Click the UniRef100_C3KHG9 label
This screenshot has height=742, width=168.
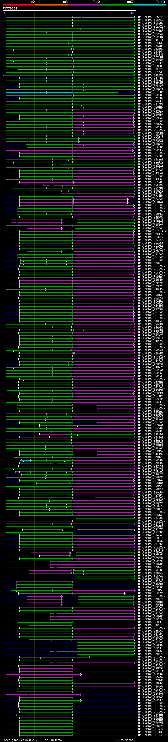click(151, 332)
